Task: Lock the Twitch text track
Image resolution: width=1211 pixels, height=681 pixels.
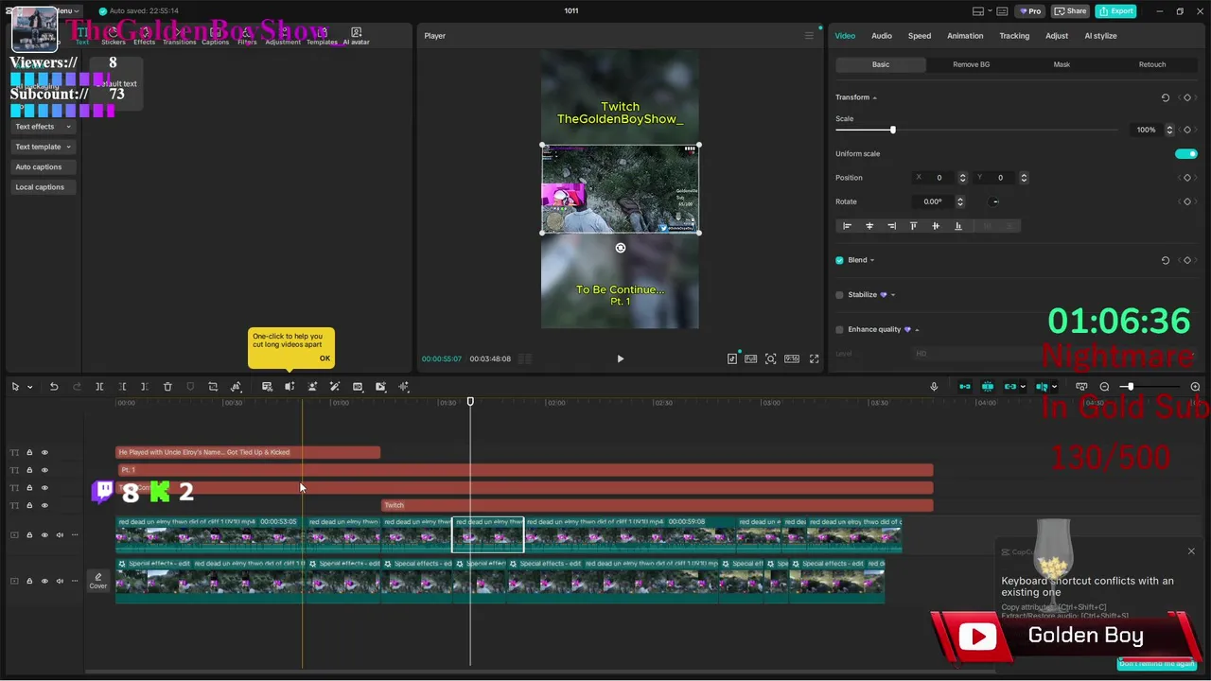Action: 29,505
